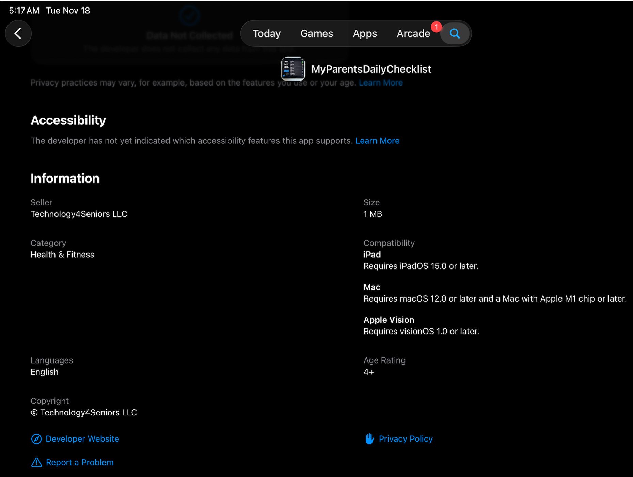Screen dimensions: 633x477
Task: Click the Category field label
Action: pyautogui.click(x=48, y=243)
